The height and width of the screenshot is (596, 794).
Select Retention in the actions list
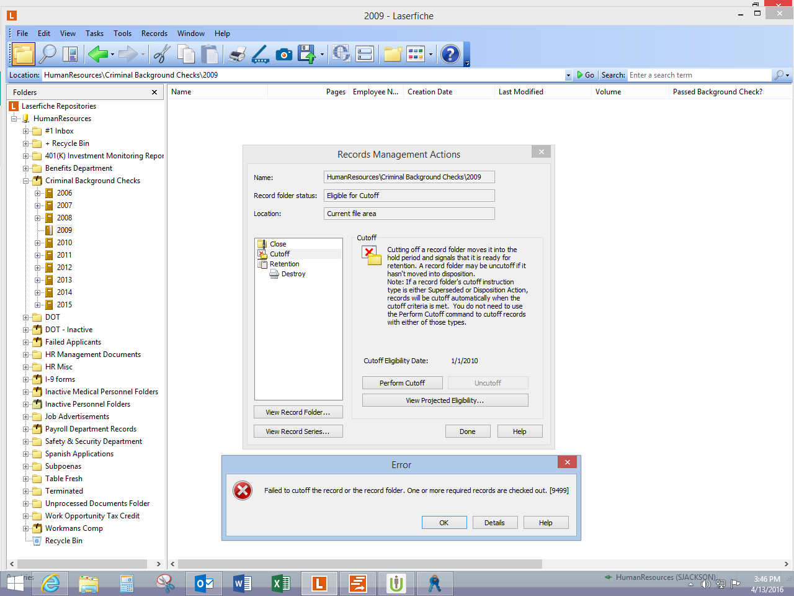point(284,264)
